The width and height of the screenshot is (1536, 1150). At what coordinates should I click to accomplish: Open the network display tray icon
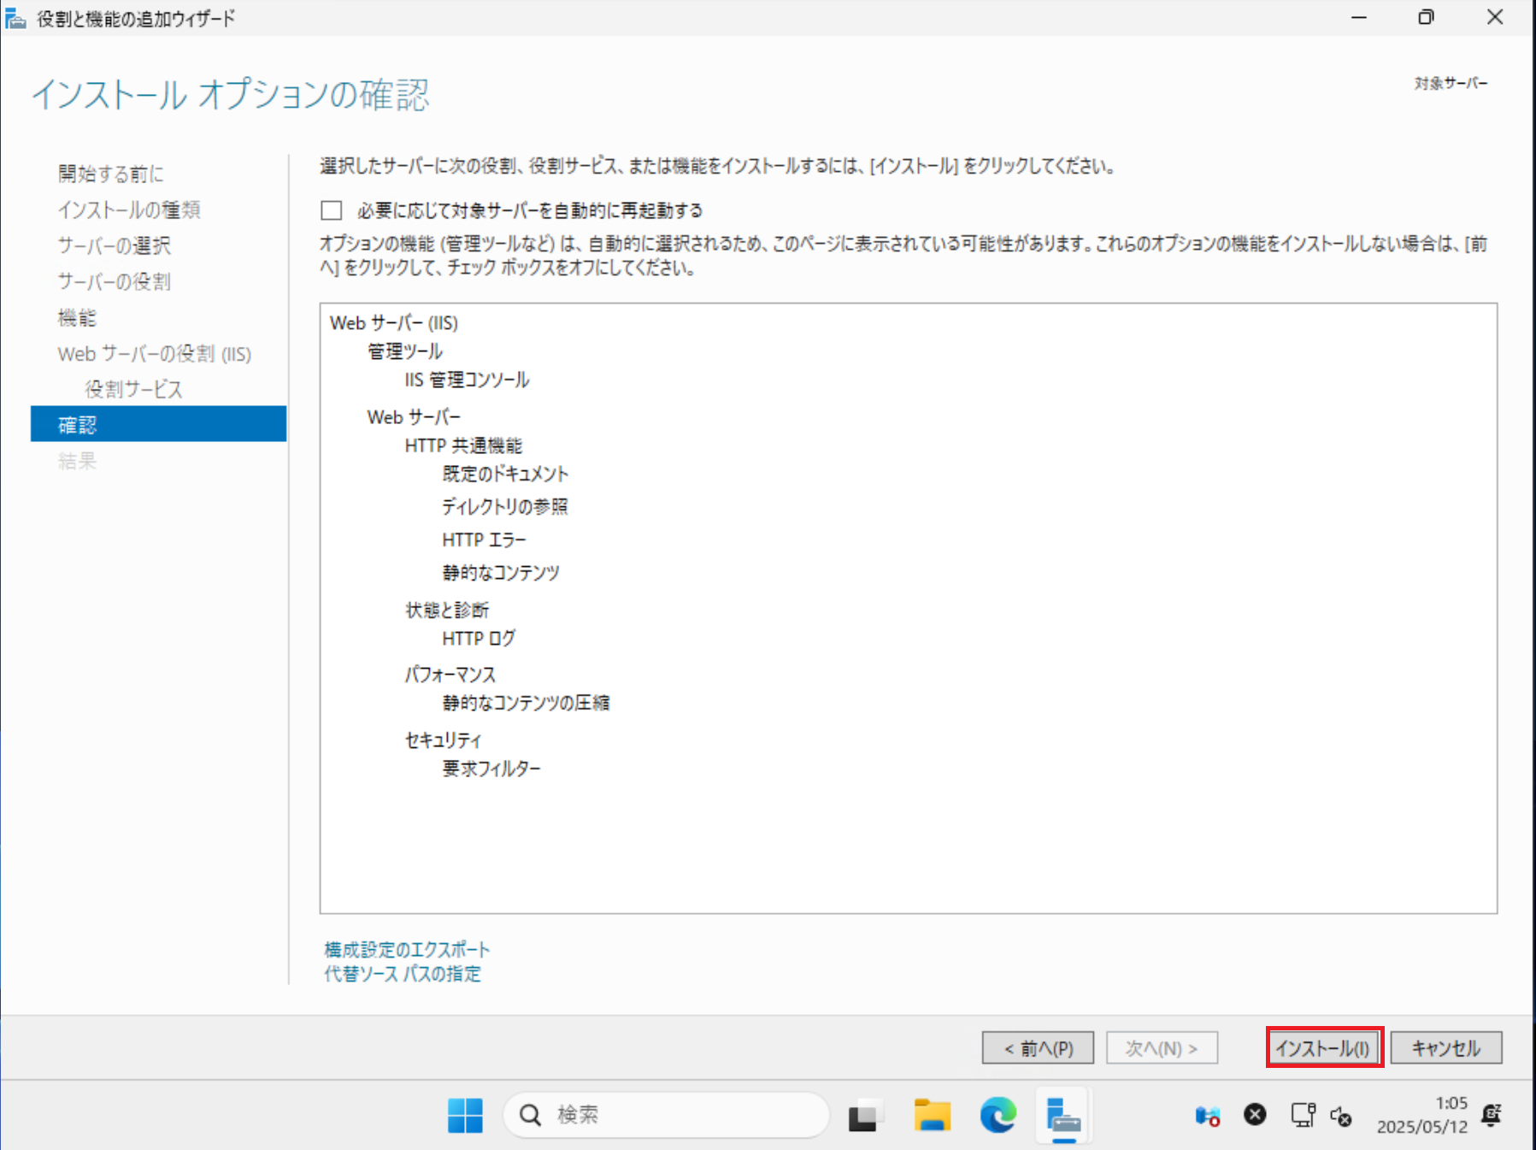(1303, 1115)
